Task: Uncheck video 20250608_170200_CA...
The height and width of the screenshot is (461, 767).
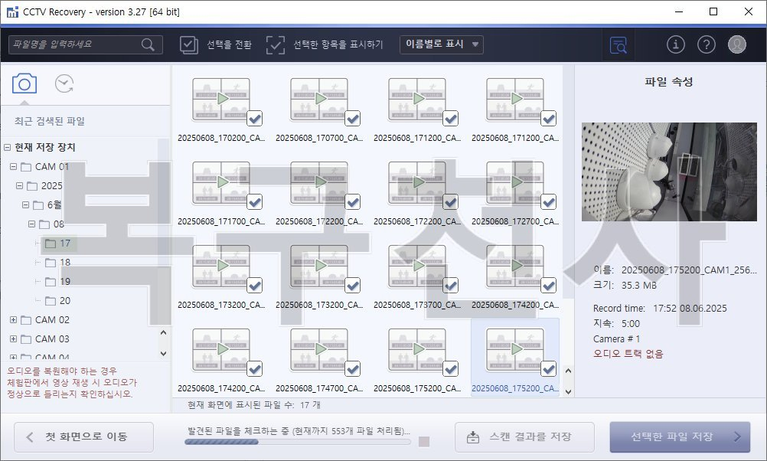Action: click(x=254, y=118)
